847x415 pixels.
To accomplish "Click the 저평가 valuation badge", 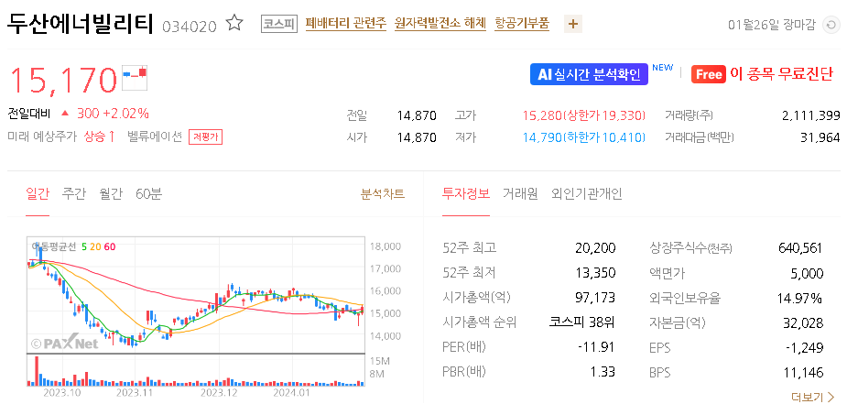I will (x=205, y=137).
